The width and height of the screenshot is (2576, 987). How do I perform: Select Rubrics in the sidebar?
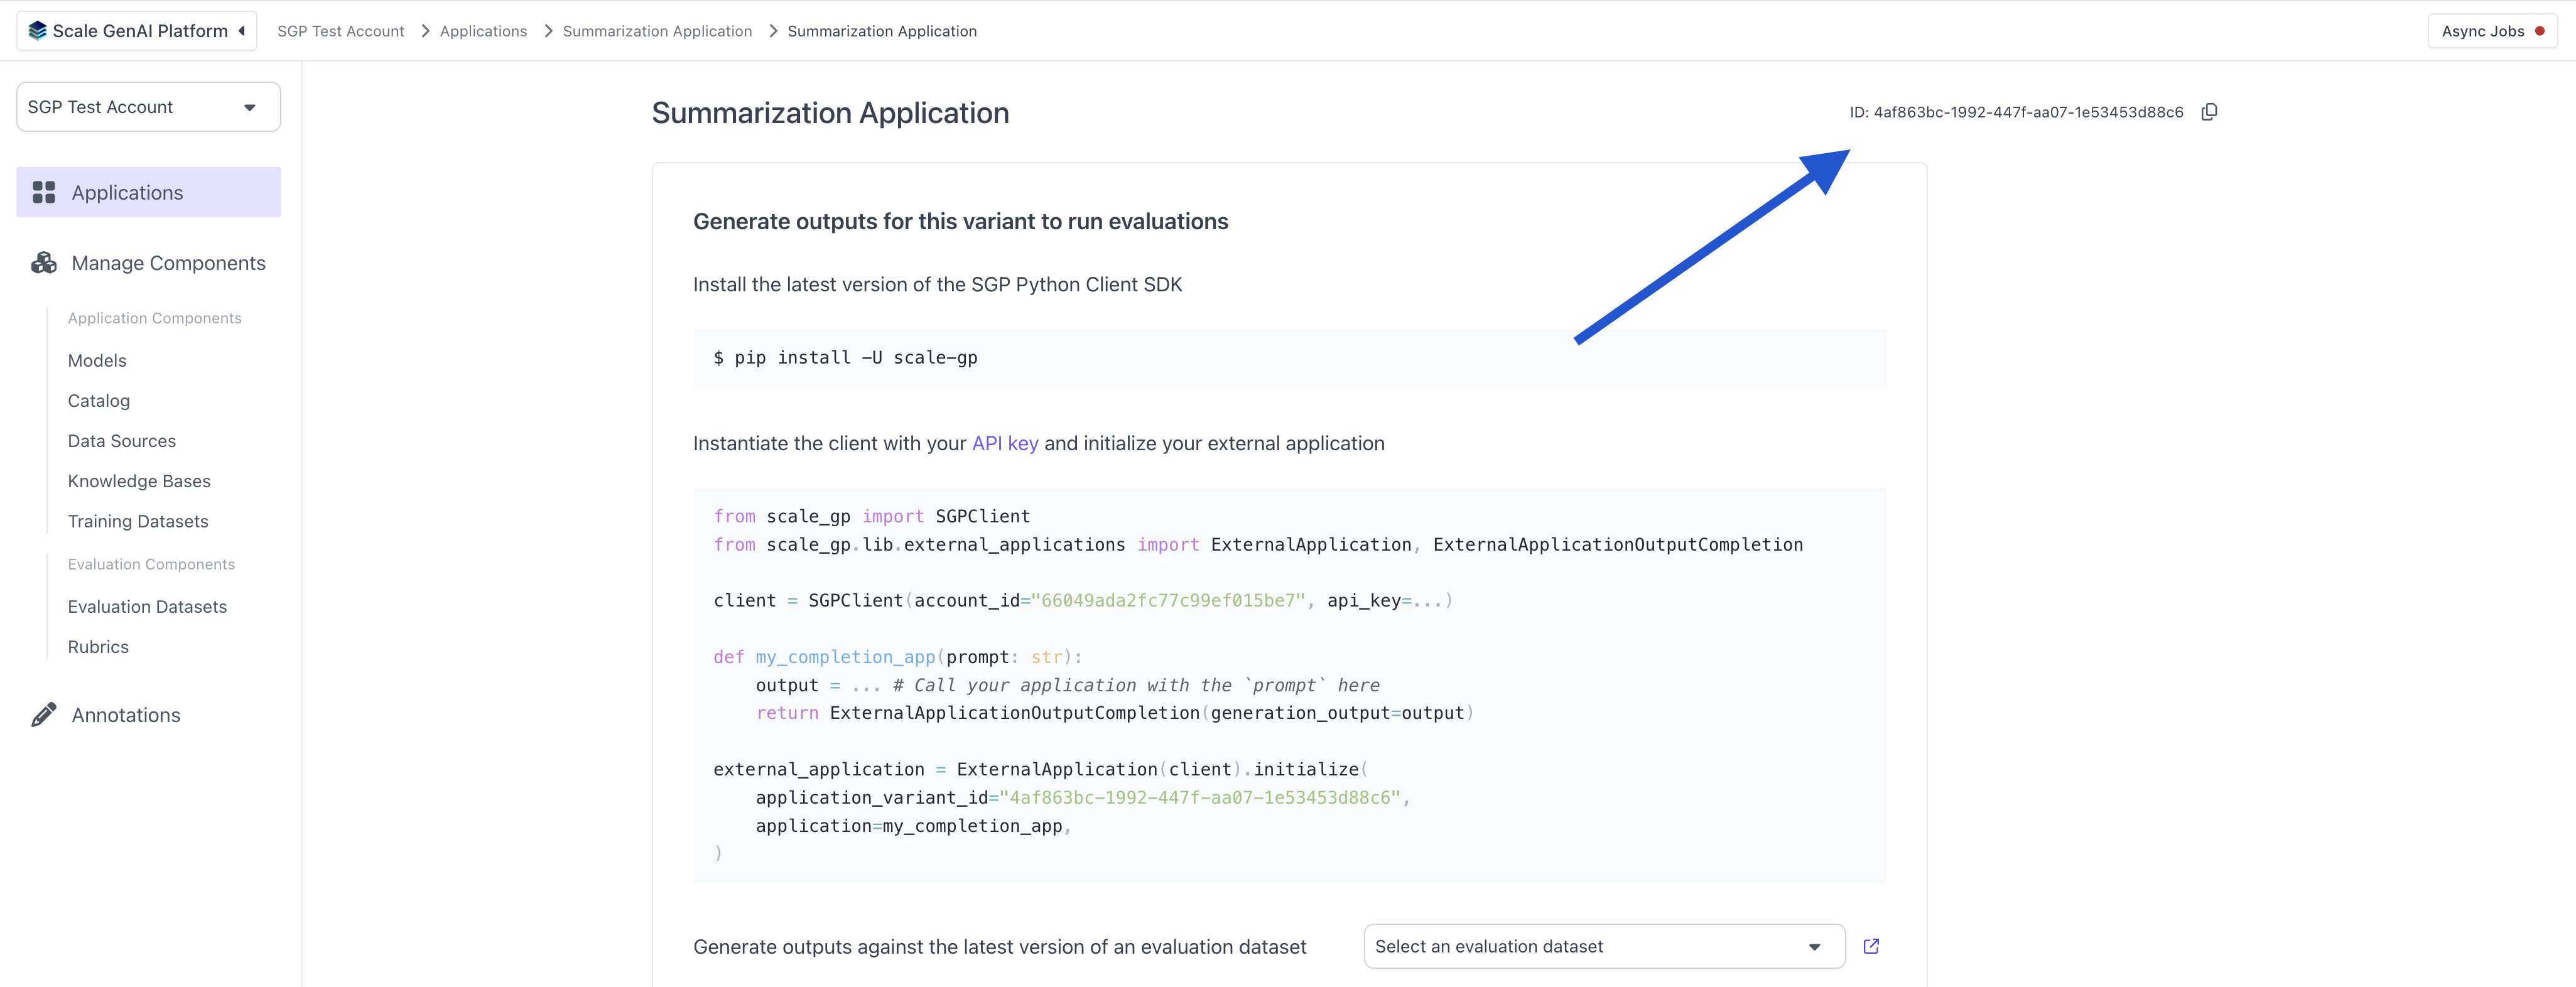click(98, 647)
